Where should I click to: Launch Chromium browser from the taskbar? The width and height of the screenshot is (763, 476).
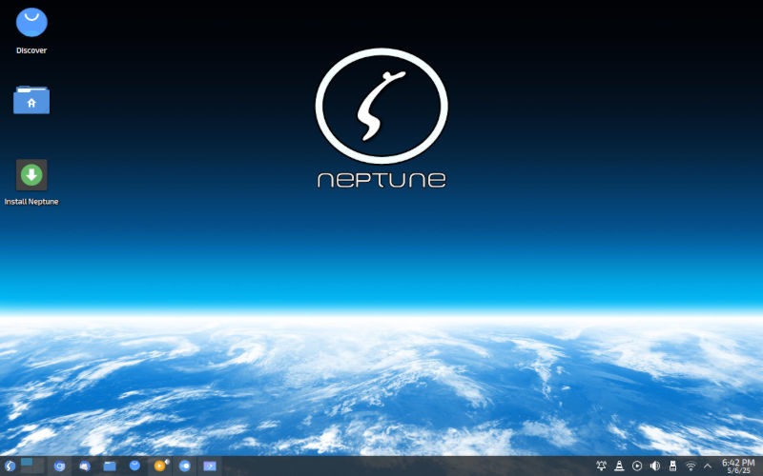(x=59, y=466)
